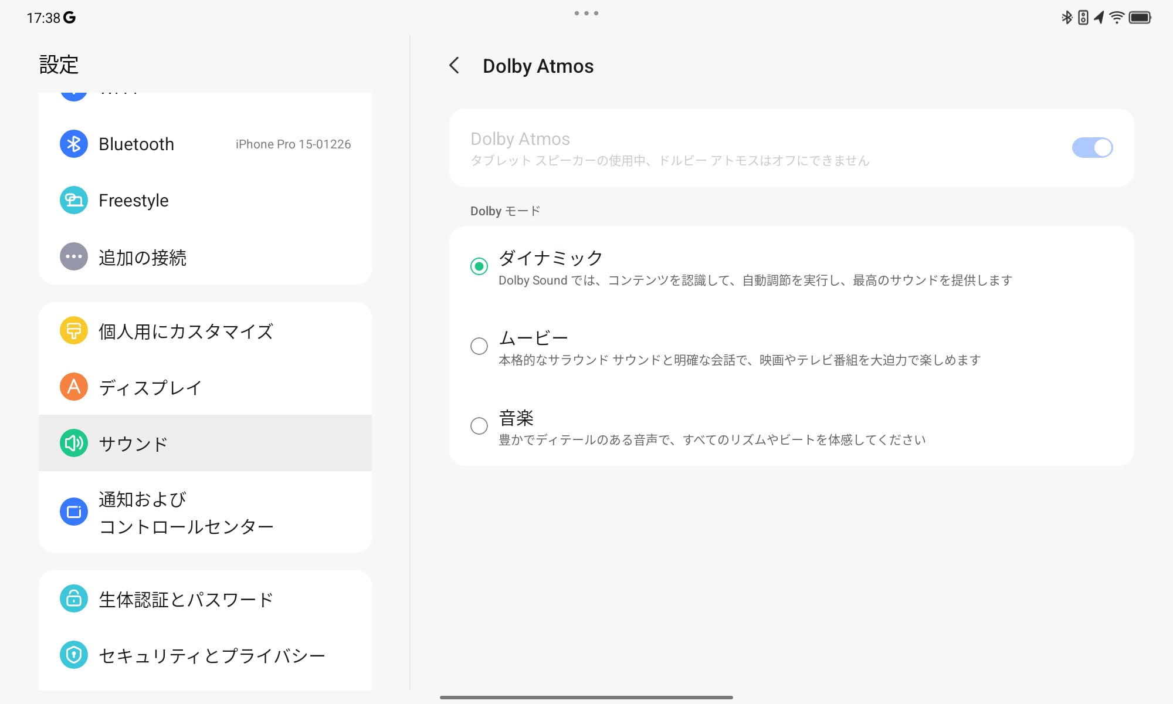Tap the Bluetooth status bar icon
The image size is (1173, 704).
pos(1067,18)
